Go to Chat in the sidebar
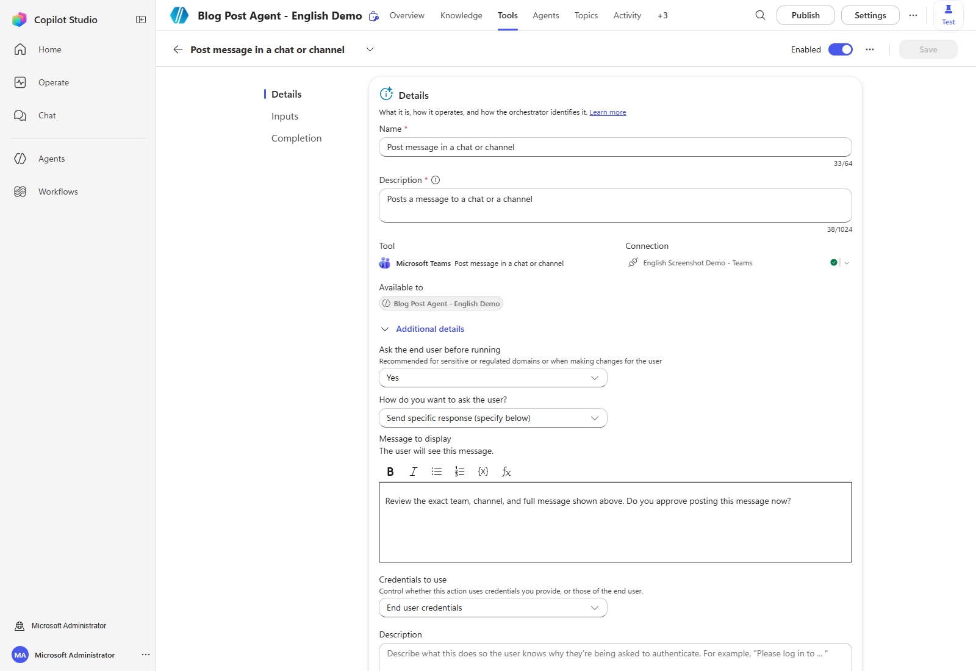This screenshot has width=976, height=671. tap(47, 115)
